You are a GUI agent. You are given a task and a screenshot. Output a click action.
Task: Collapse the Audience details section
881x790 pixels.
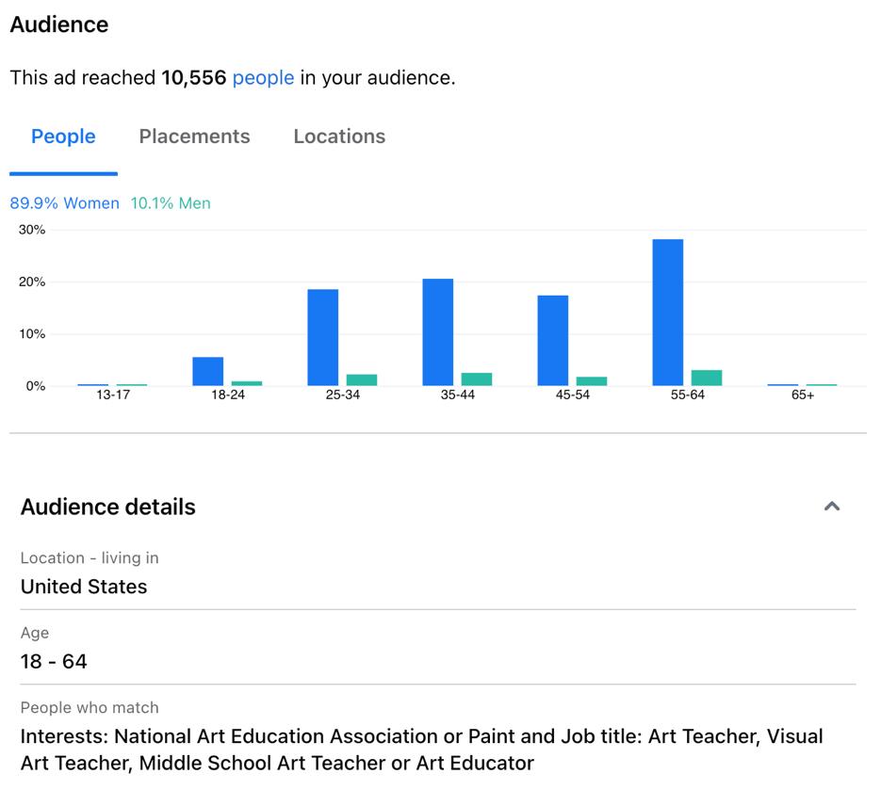click(x=831, y=507)
